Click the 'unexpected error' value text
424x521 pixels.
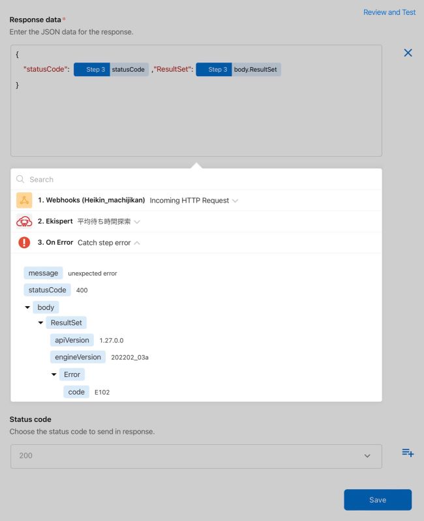93,274
